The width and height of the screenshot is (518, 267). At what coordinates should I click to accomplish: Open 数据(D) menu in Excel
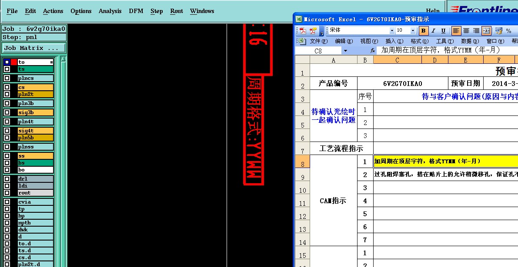[x=470, y=41]
